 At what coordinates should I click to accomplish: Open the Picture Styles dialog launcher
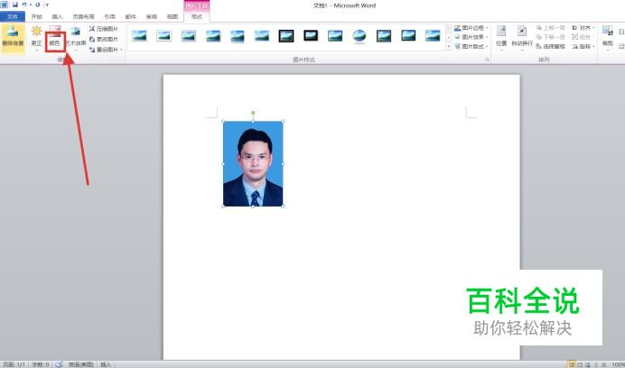(x=487, y=60)
